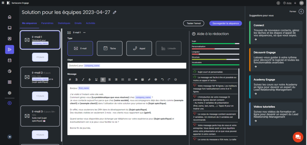307x145 pixels.
Task: Close the suggestions panel with Fermer
Action: 293,12
